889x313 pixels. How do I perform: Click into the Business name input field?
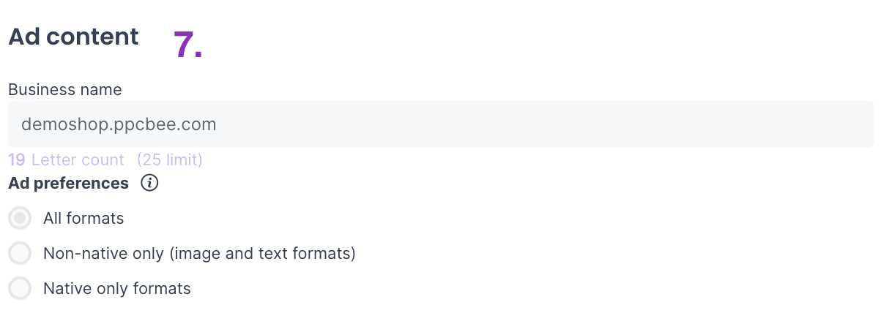(439, 124)
